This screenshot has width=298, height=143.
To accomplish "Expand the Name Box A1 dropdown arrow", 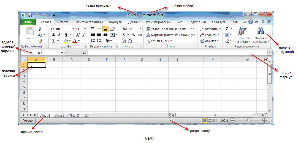I will click(x=62, y=53).
